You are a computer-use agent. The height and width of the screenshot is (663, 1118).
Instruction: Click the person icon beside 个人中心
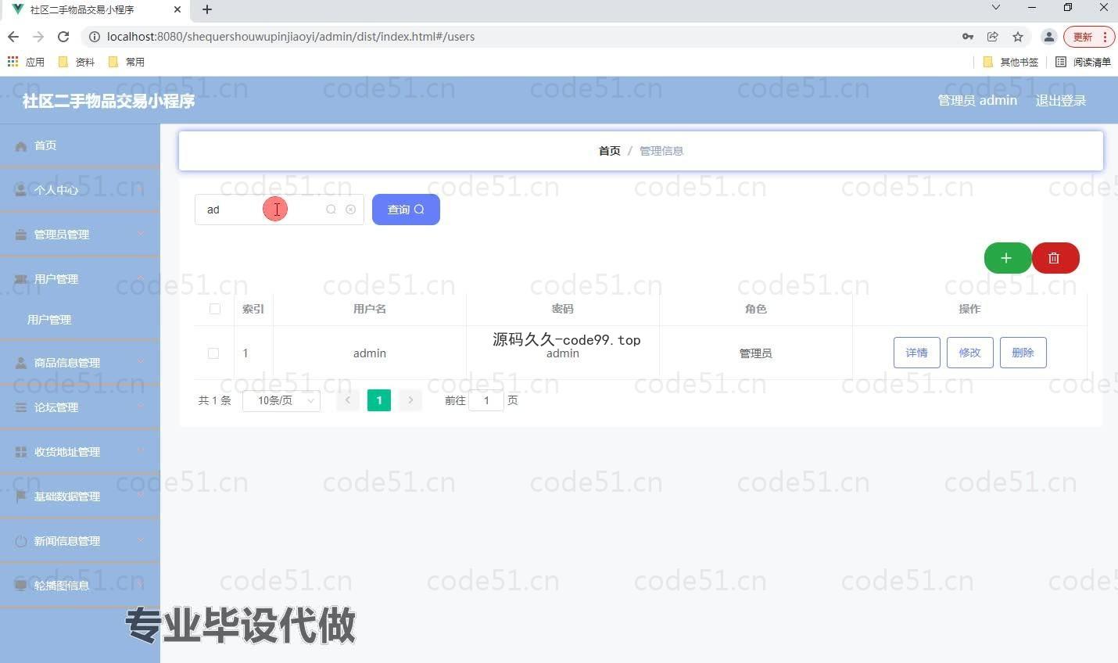pyautogui.click(x=21, y=190)
